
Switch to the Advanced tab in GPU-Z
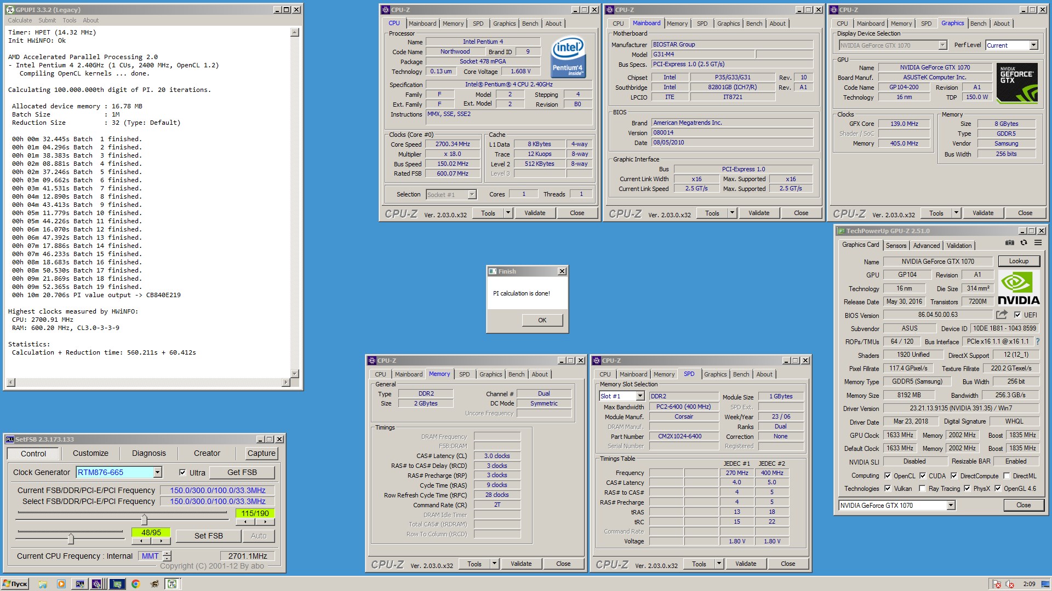pyautogui.click(x=926, y=246)
